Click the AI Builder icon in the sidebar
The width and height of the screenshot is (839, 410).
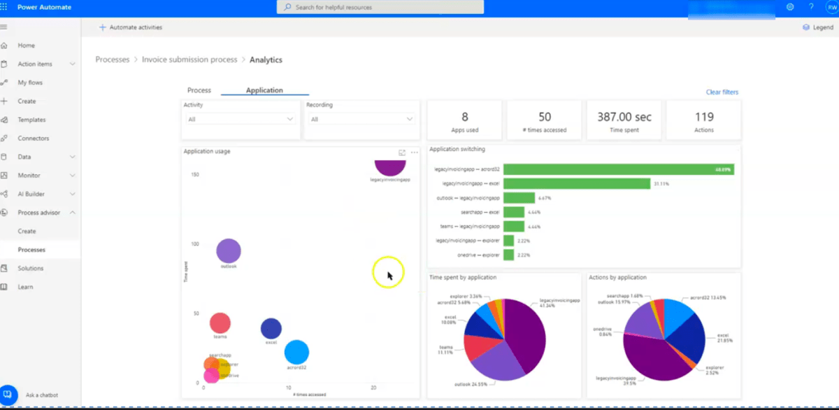(x=4, y=194)
